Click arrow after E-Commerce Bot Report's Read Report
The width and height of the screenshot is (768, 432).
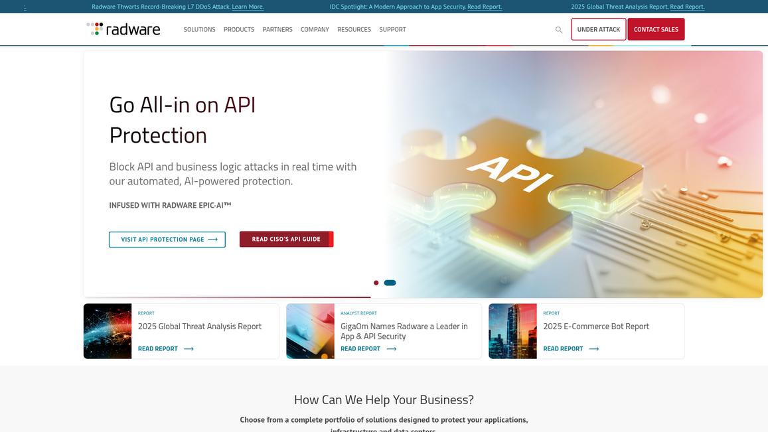pyautogui.click(x=593, y=349)
